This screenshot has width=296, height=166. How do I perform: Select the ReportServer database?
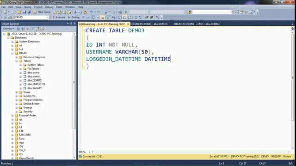pos(26,158)
